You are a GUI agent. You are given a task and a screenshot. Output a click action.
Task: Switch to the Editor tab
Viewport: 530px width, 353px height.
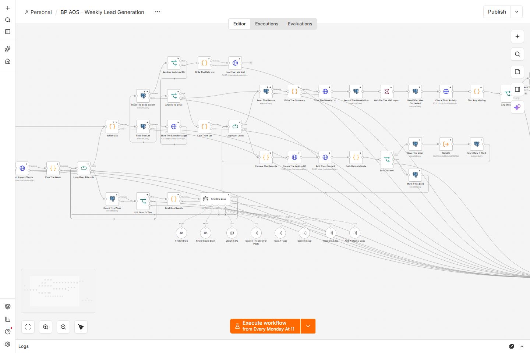[x=239, y=24]
